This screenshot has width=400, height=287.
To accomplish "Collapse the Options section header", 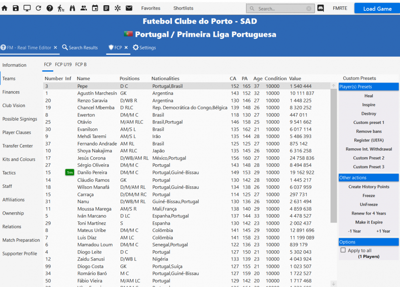I will pos(369,242).
